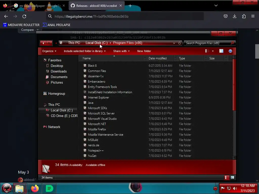Viewport: 259px width, 194px height.
Task: Refresh the Explorer folder view
Action: coord(180,43)
